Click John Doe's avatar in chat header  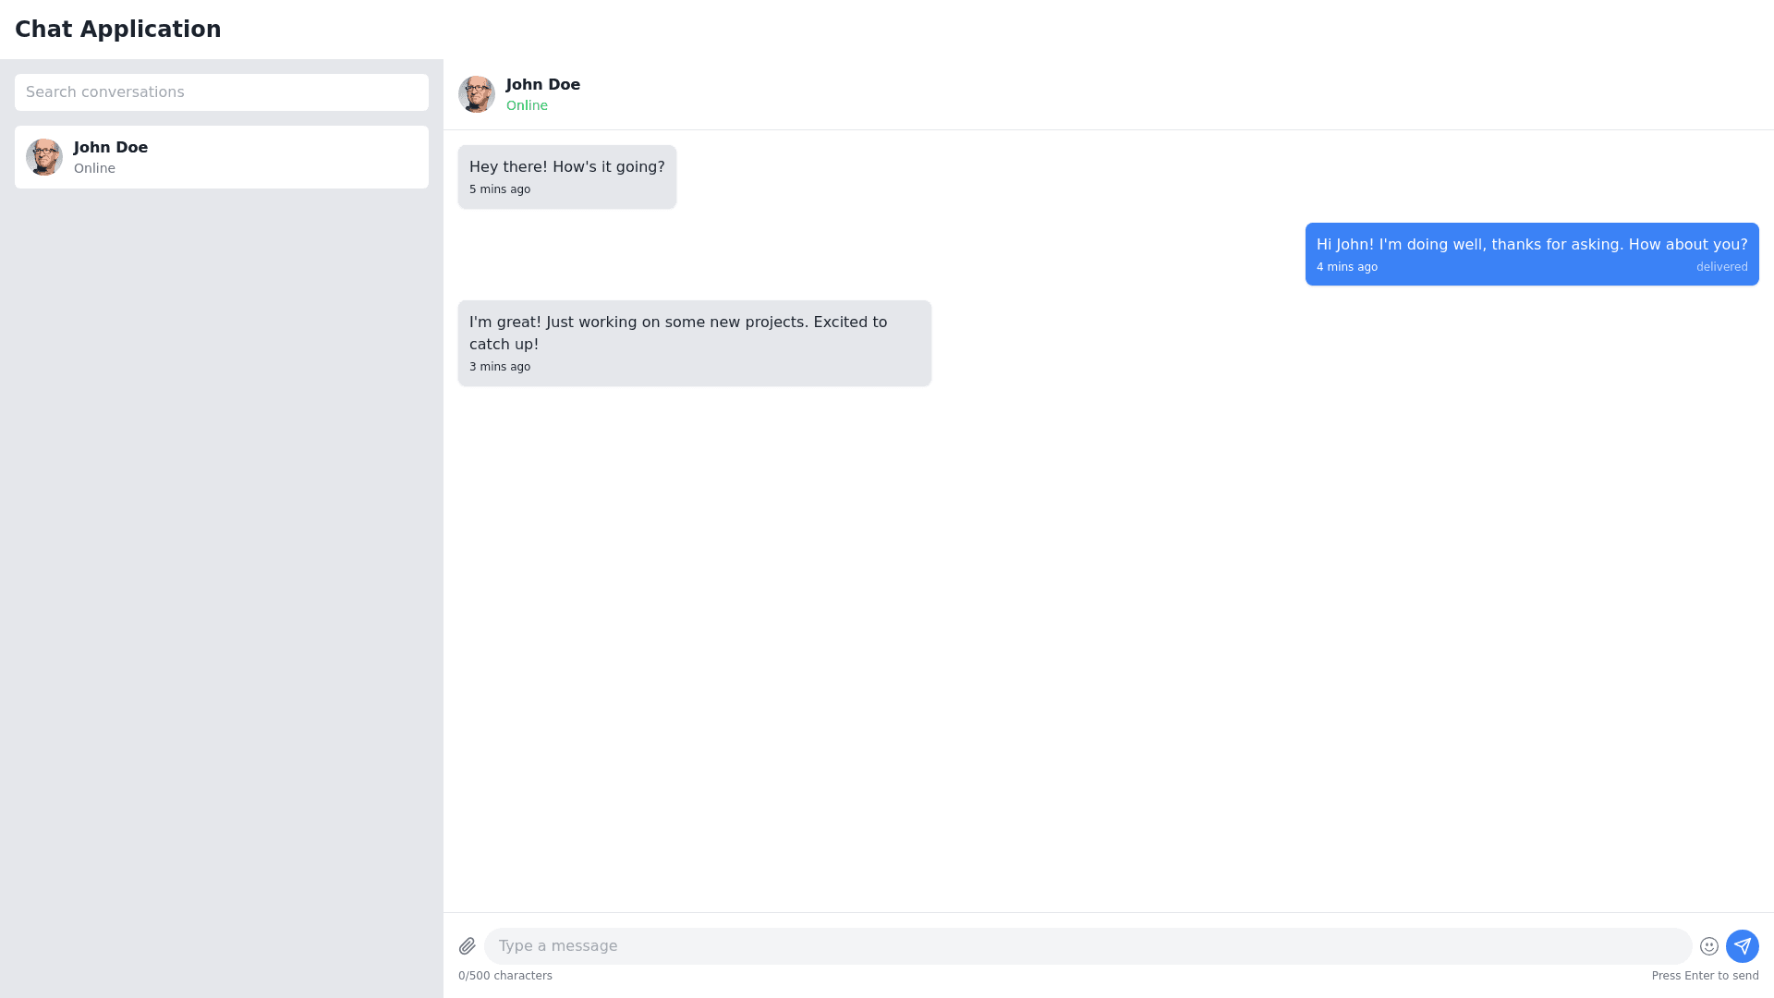pyautogui.click(x=477, y=94)
